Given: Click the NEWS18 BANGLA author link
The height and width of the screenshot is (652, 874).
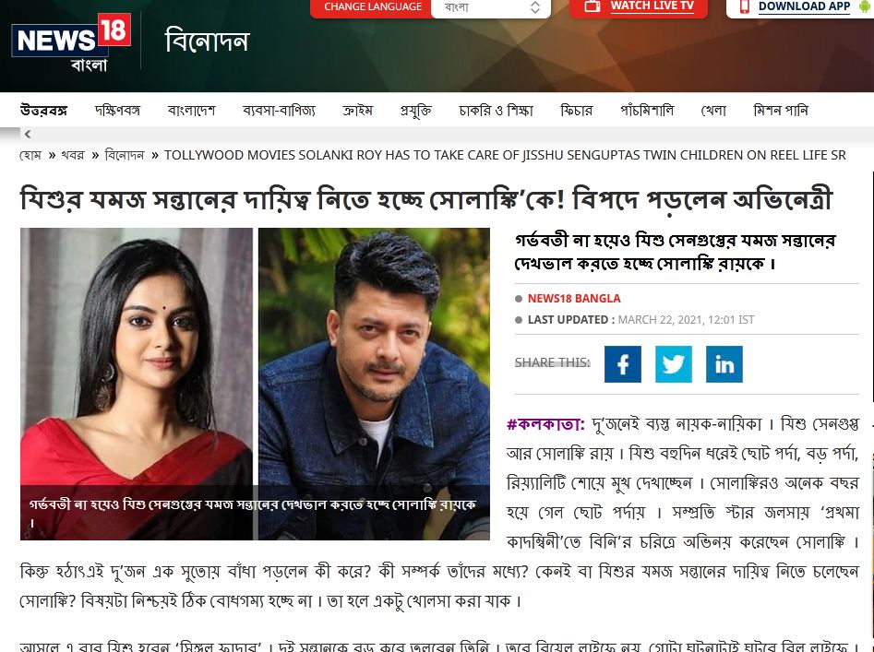Looking at the screenshot, I should 574,299.
